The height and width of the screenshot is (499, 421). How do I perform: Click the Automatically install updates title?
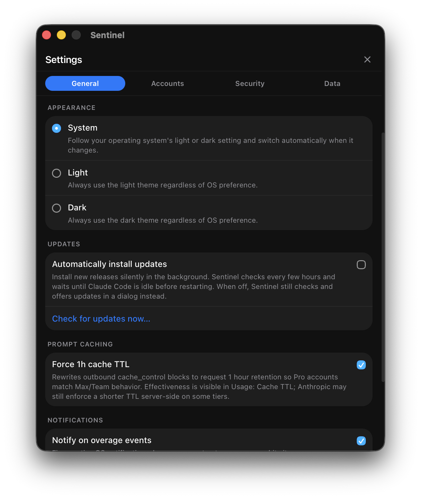pos(109,264)
